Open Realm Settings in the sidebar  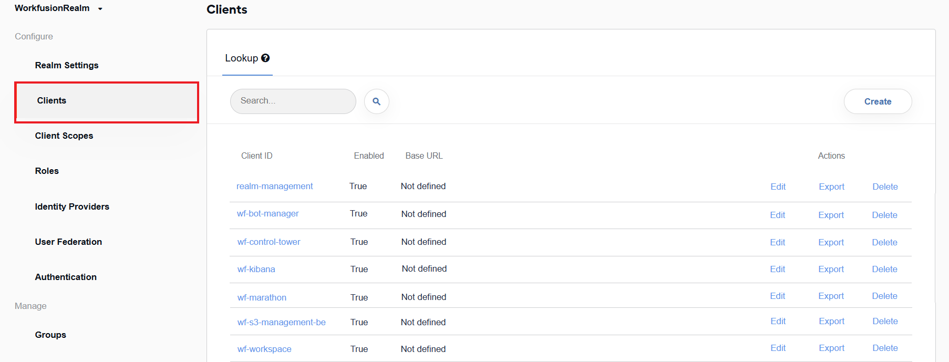point(67,65)
